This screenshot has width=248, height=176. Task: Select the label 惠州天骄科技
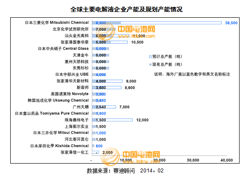click(77, 62)
